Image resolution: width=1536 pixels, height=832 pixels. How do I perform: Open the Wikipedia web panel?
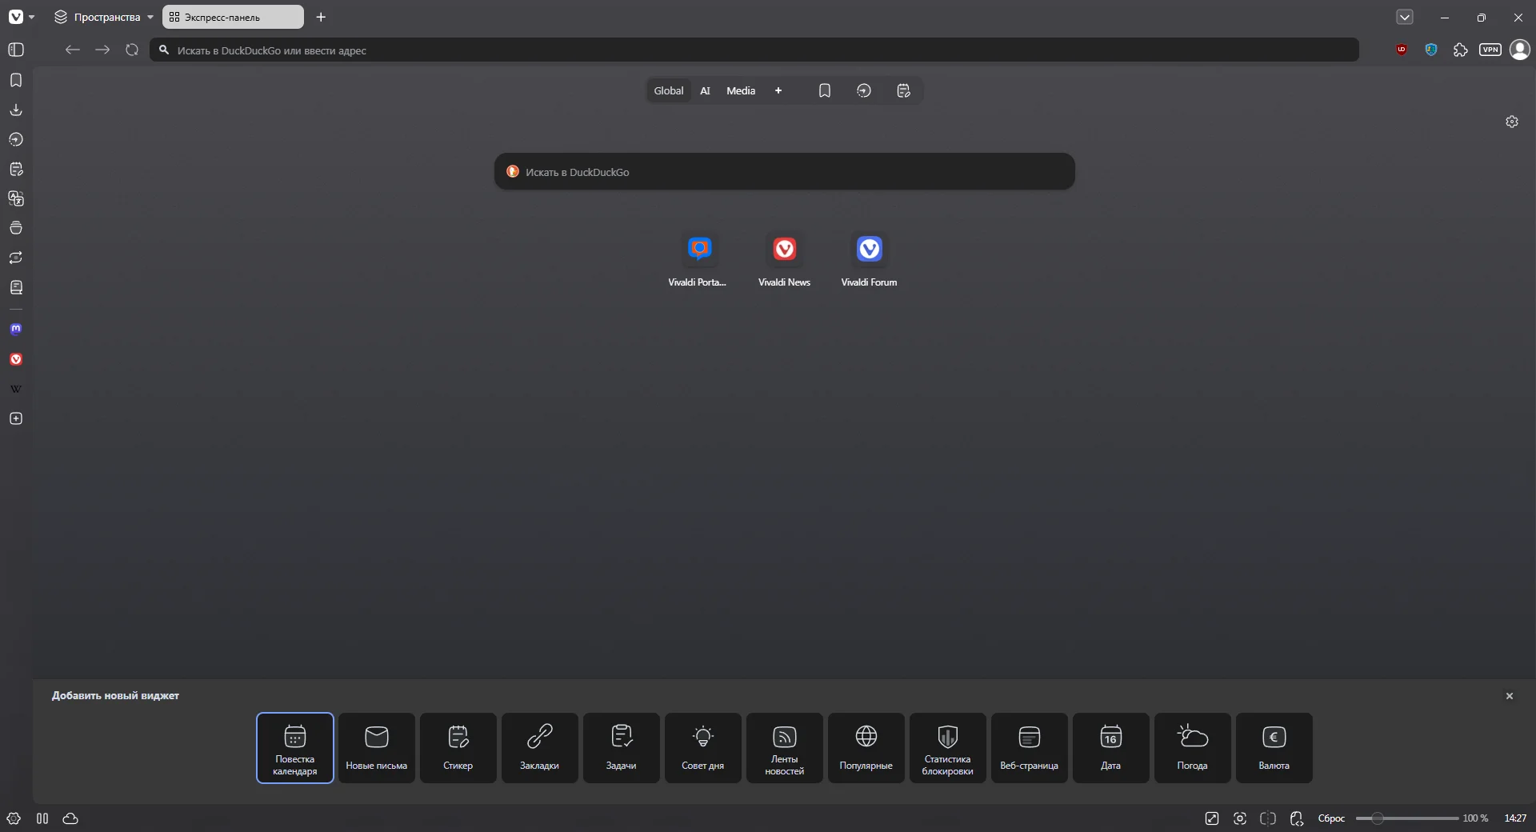pos(16,389)
